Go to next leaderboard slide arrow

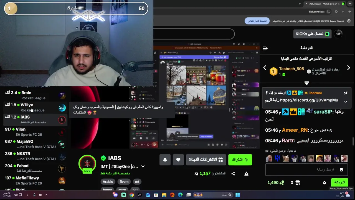click(349, 68)
